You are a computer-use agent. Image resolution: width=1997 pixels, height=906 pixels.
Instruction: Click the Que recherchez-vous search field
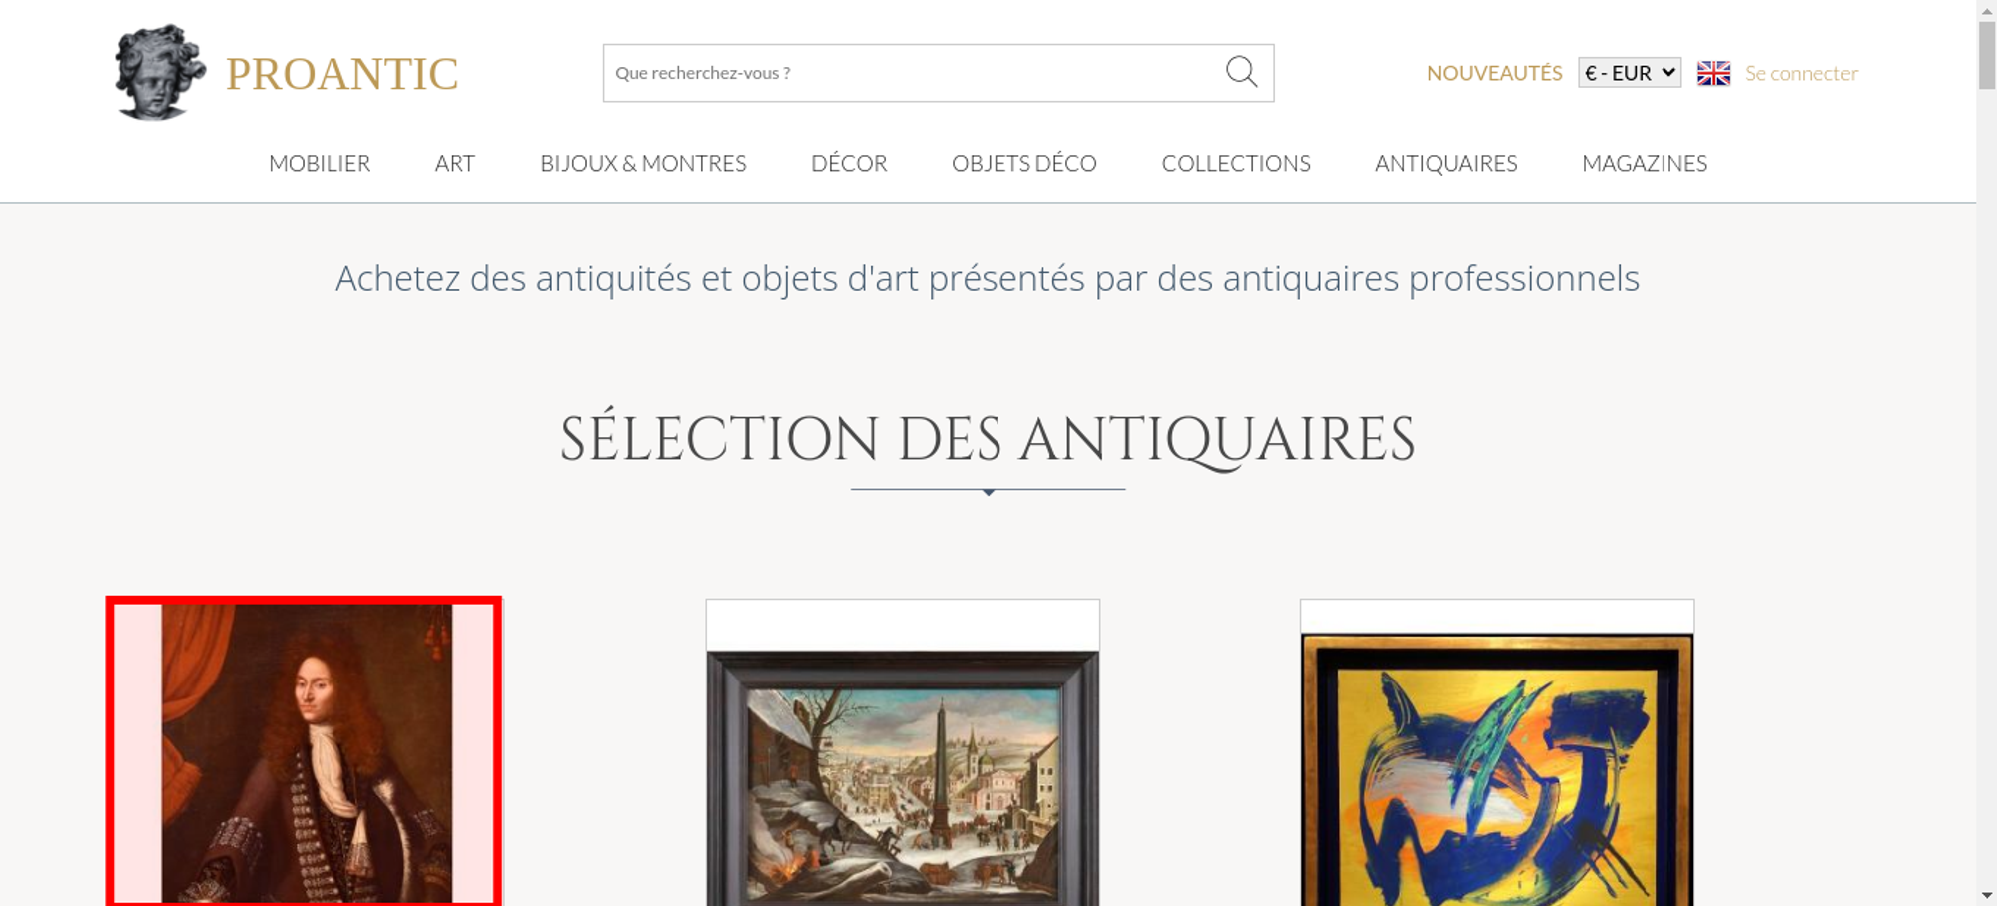pos(914,73)
